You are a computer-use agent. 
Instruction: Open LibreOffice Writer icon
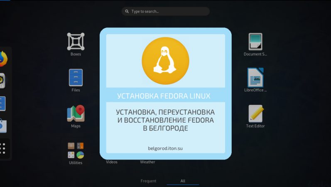coord(255,78)
